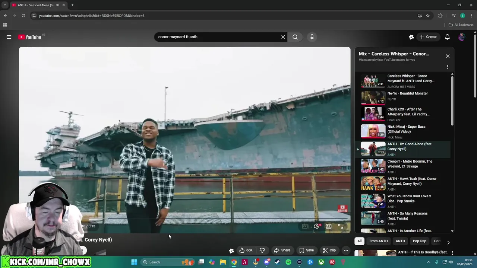Screen dimensions: 477x268
Task: Click the Create button
Action: [x=428, y=37]
